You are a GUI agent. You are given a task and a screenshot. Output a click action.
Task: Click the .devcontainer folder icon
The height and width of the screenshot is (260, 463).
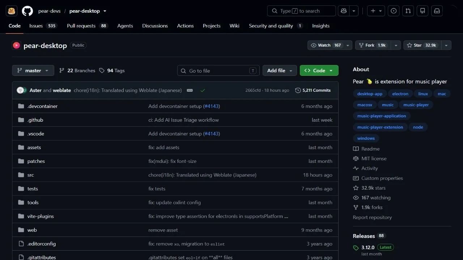(21, 106)
